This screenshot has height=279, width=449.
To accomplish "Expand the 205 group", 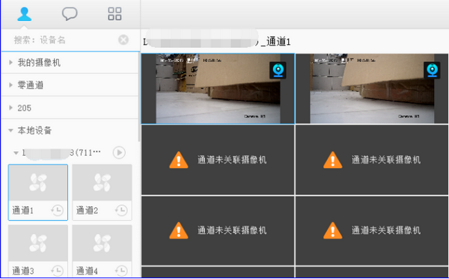I will [11, 108].
